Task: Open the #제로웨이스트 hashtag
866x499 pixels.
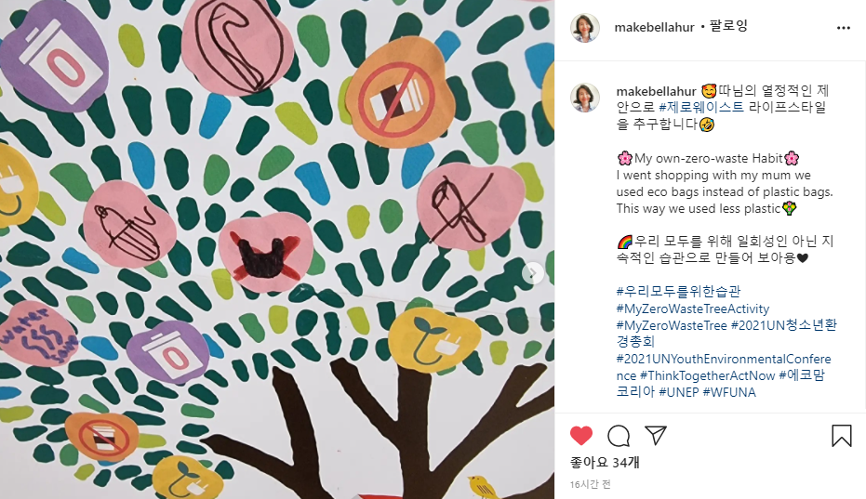Action: (x=701, y=107)
